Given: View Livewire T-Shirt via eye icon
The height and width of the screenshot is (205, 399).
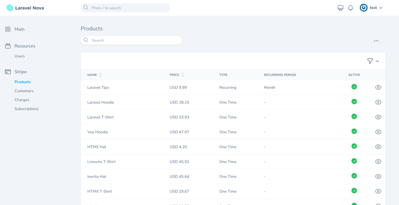Looking at the screenshot, I should coord(378,162).
